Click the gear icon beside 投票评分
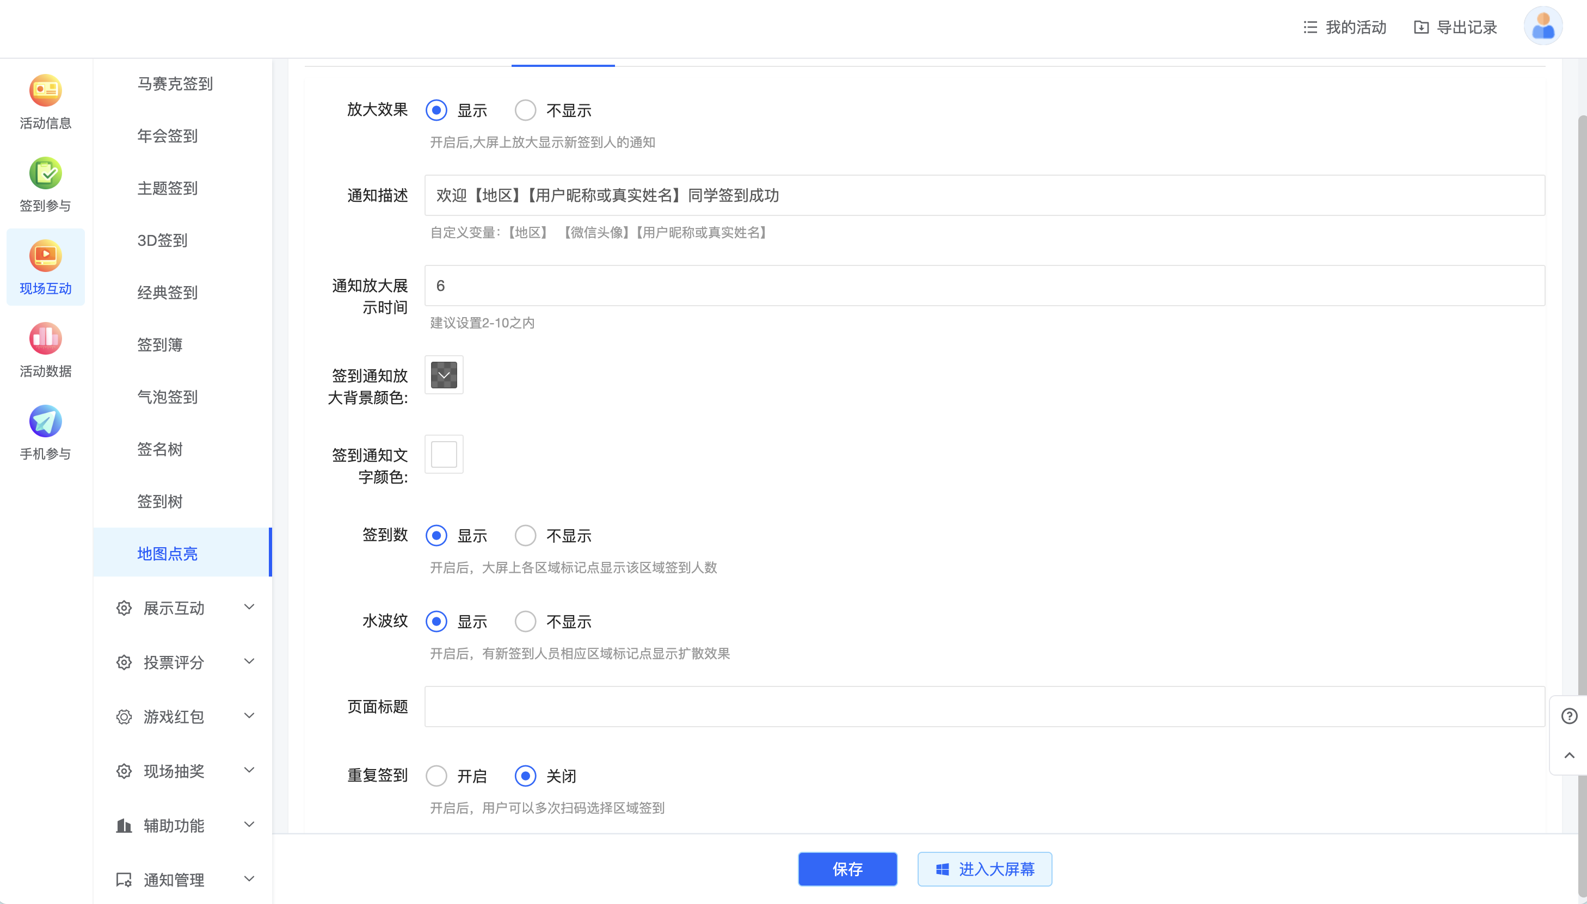The image size is (1587, 904). (x=124, y=662)
